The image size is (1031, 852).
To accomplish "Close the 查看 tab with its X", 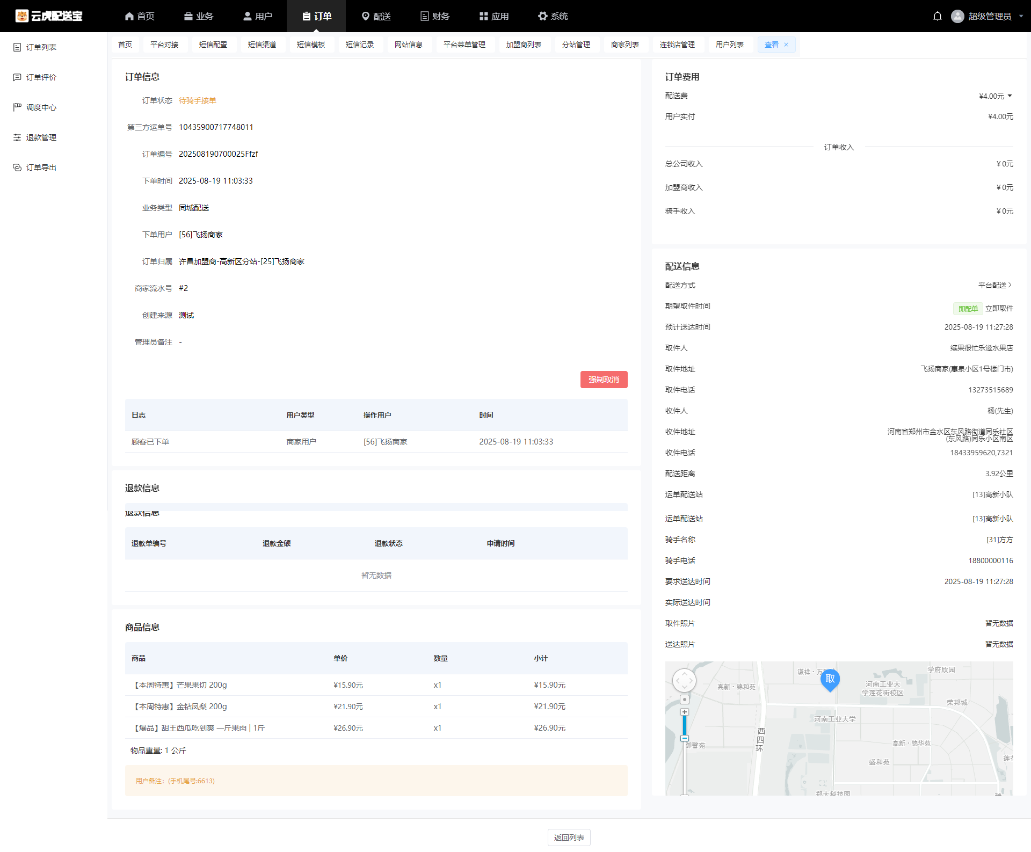I will tap(786, 45).
